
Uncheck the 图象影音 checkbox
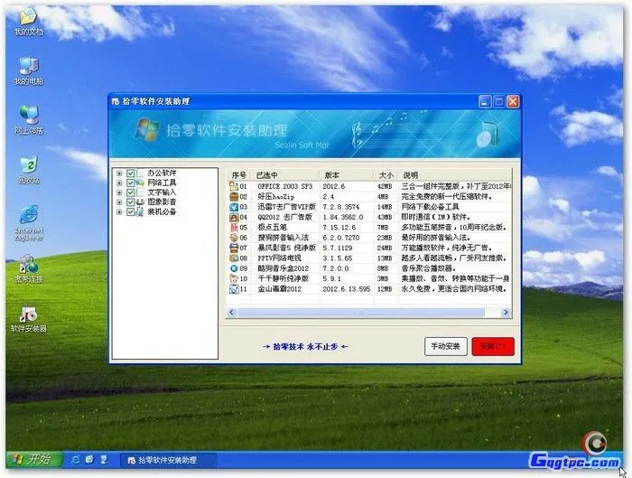[130, 202]
